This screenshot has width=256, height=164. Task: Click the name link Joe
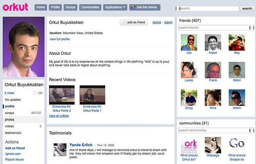189,53
